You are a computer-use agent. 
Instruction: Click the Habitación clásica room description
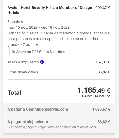click(58, 39)
